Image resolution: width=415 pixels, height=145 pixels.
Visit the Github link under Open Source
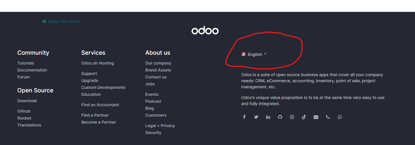[x=24, y=111]
